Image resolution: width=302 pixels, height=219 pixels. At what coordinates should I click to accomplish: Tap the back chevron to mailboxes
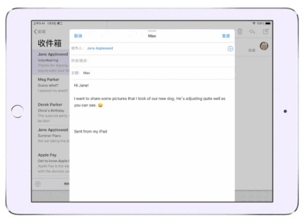coord(36,32)
